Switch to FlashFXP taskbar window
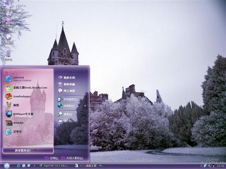Screen dimensions: 226x169 [54, 166]
